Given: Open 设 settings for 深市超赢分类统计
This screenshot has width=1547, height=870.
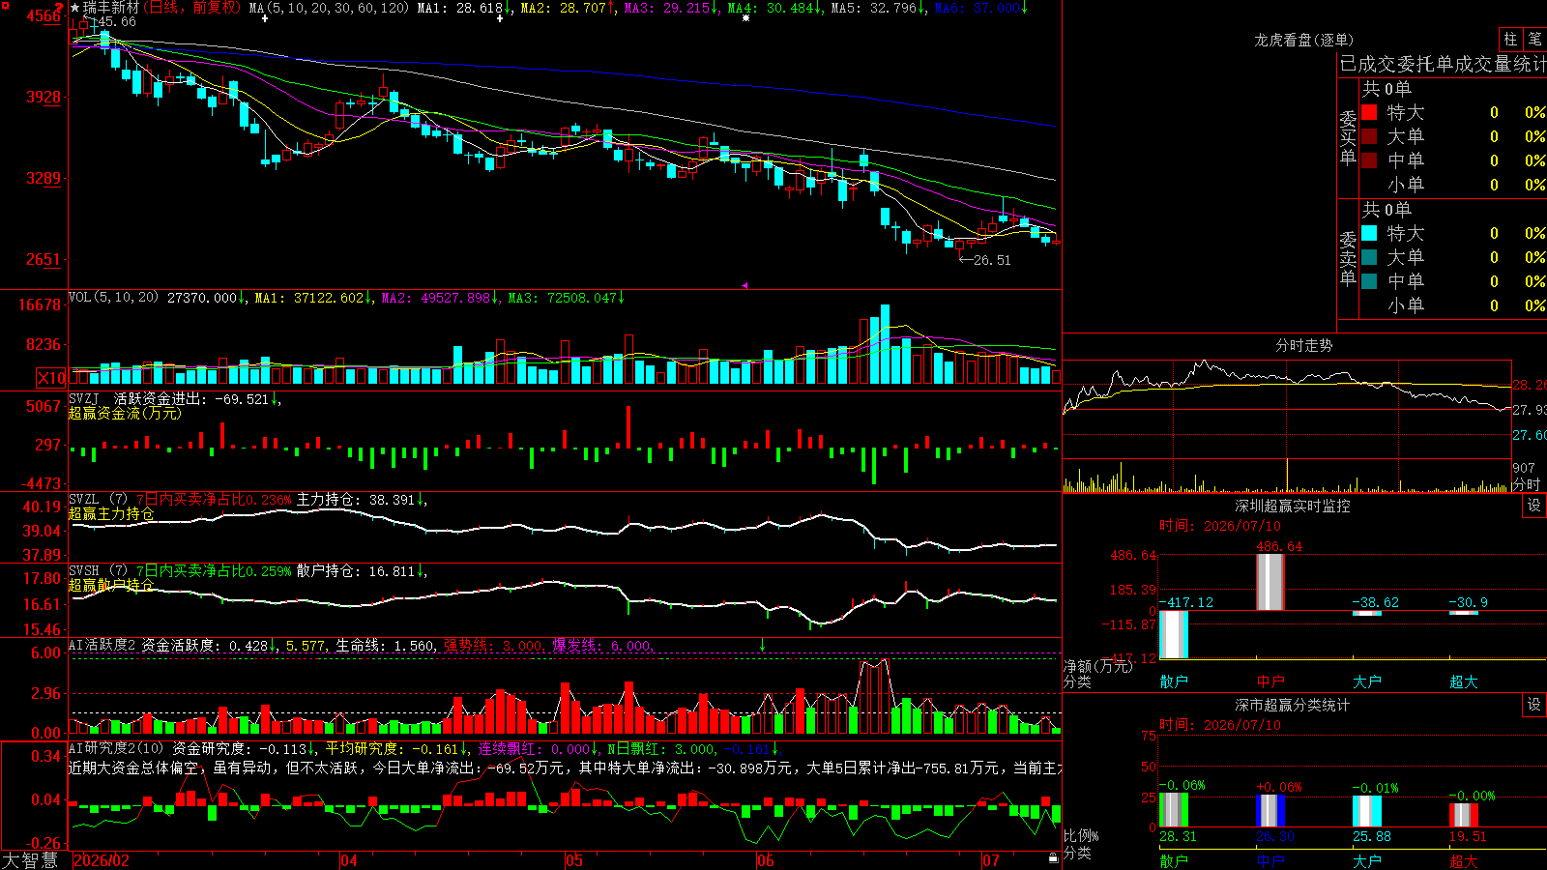Looking at the screenshot, I should 1534,705.
